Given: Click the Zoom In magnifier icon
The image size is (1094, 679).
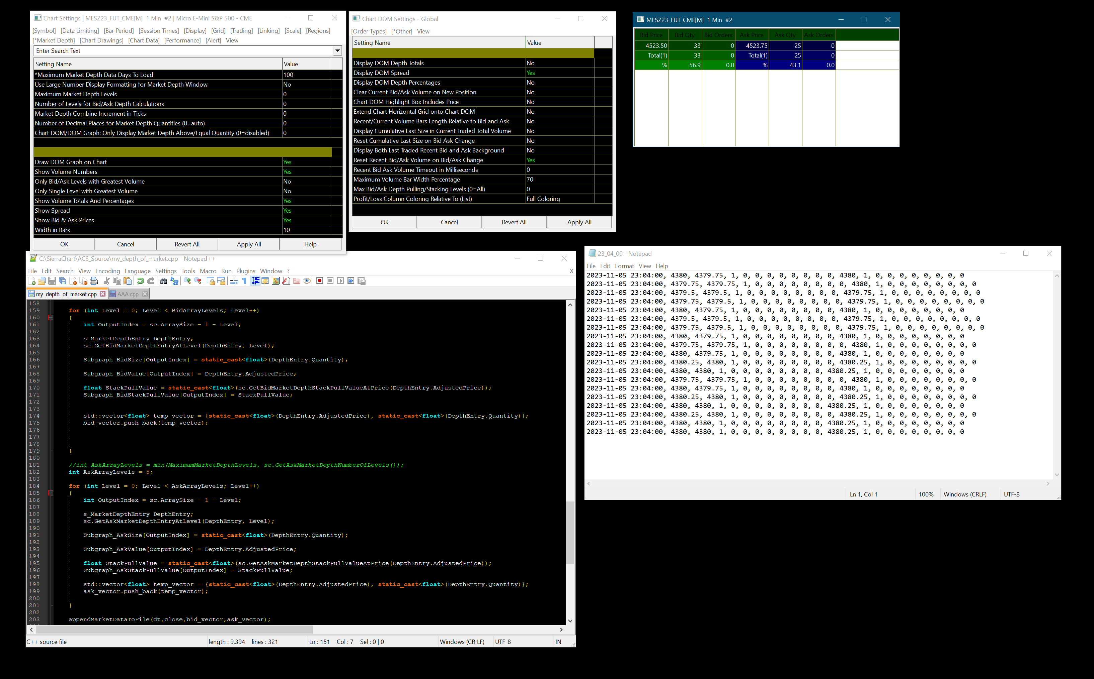Looking at the screenshot, I should pos(187,281).
